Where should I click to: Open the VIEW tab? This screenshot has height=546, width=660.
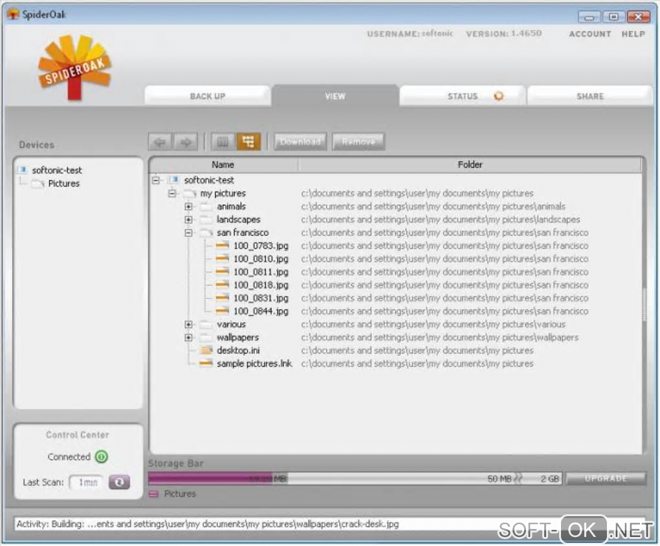[335, 96]
